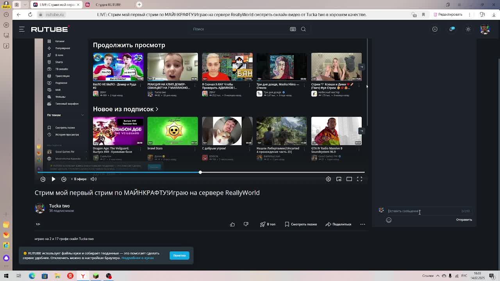This screenshot has height=281, width=500.
Task: Like the stream with thumbs up
Action: pos(232,224)
